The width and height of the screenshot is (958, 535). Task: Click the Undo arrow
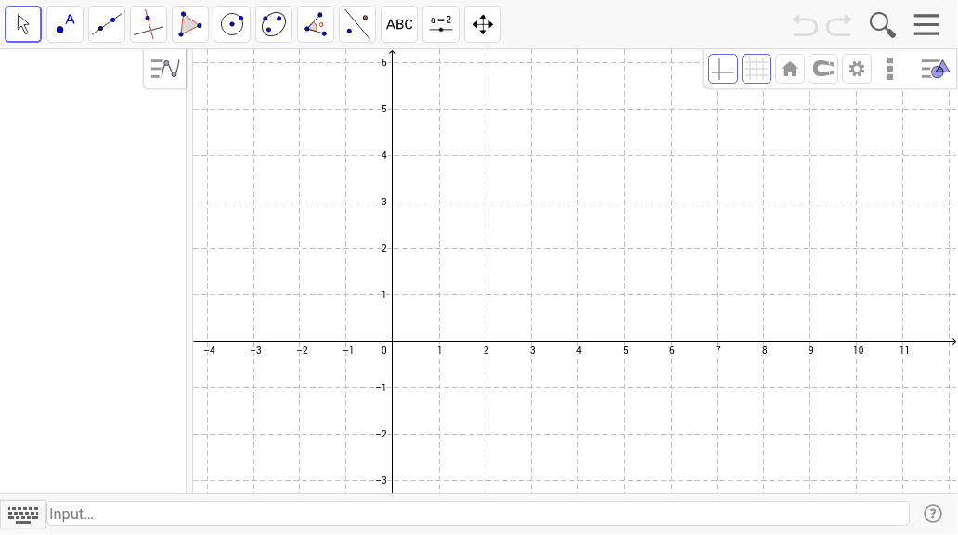pos(805,25)
